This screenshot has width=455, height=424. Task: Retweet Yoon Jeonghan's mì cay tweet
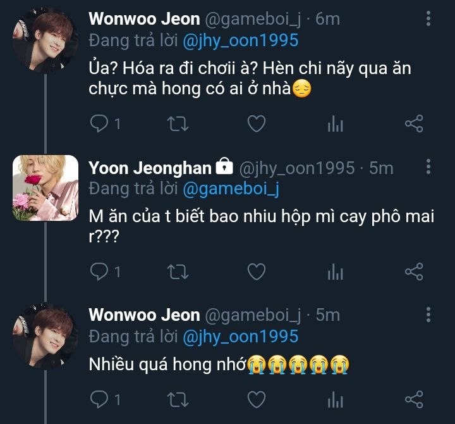[x=178, y=272]
